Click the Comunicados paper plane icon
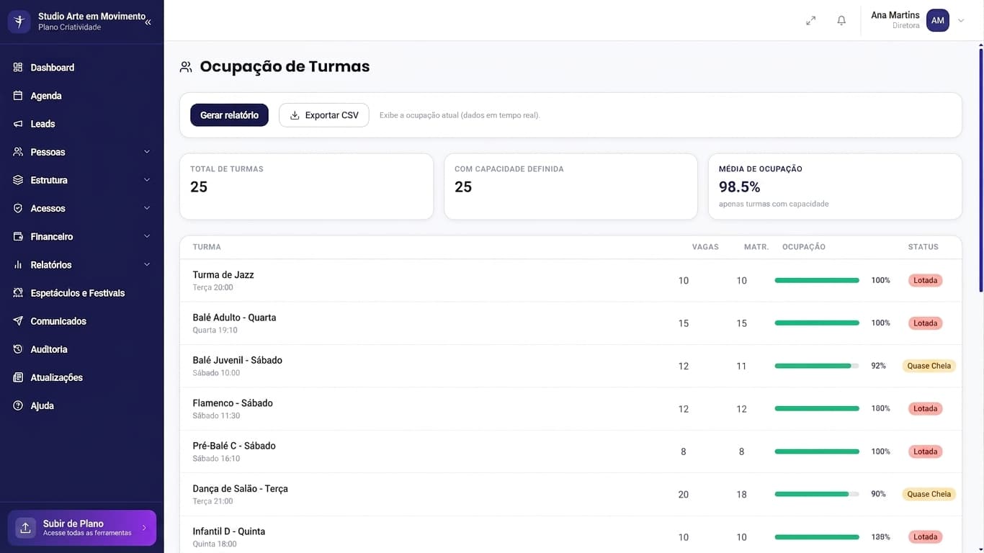984x553 pixels. (18, 321)
